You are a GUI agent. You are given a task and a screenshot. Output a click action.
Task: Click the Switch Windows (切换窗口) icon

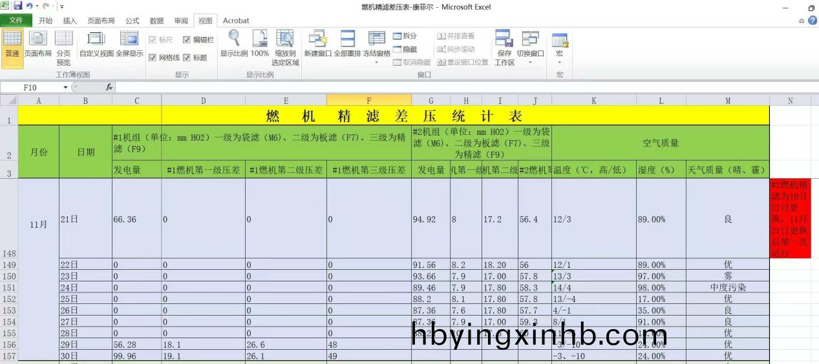[x=530, y=38]
